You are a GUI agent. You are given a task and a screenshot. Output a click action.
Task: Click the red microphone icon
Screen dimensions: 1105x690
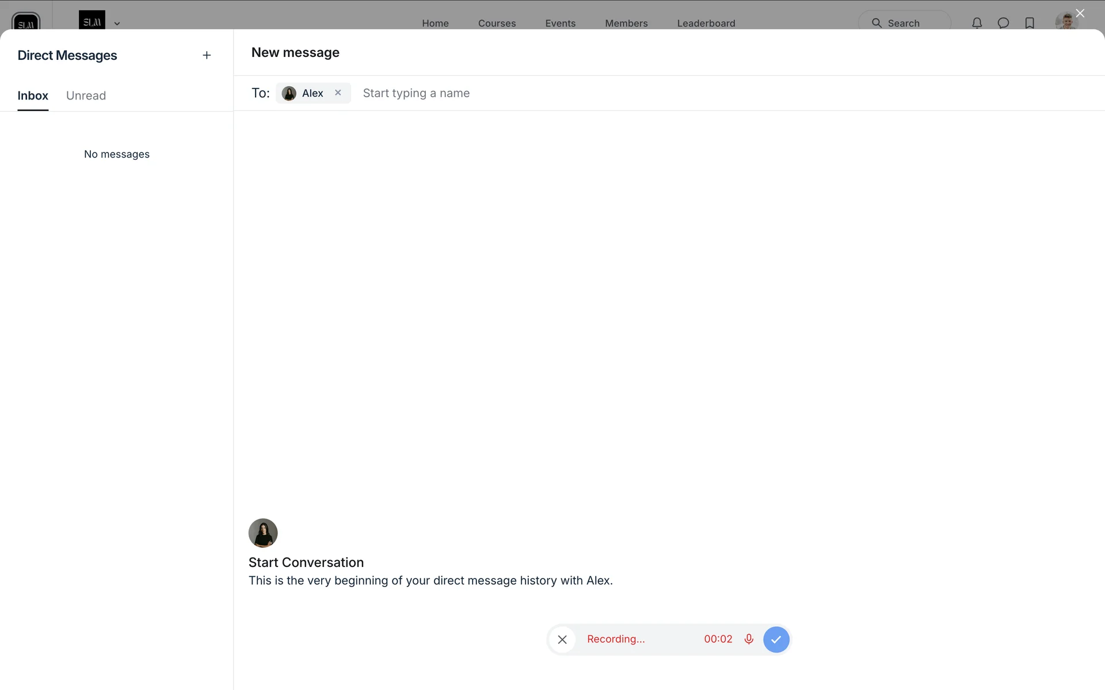tap(749, 639)
